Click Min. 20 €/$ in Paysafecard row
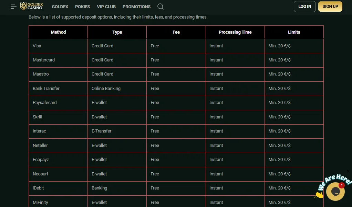The image size is (352, 207). pos(294,103)
